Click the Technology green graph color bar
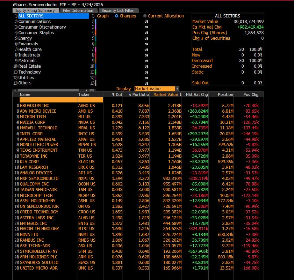Viewport: 294px width, 280px height. (96, 72)
